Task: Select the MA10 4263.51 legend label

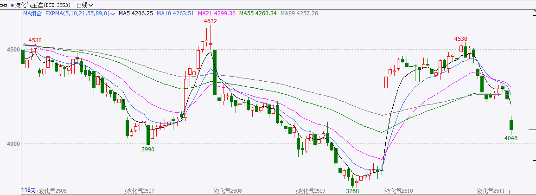Action: (x=175, y=13)
